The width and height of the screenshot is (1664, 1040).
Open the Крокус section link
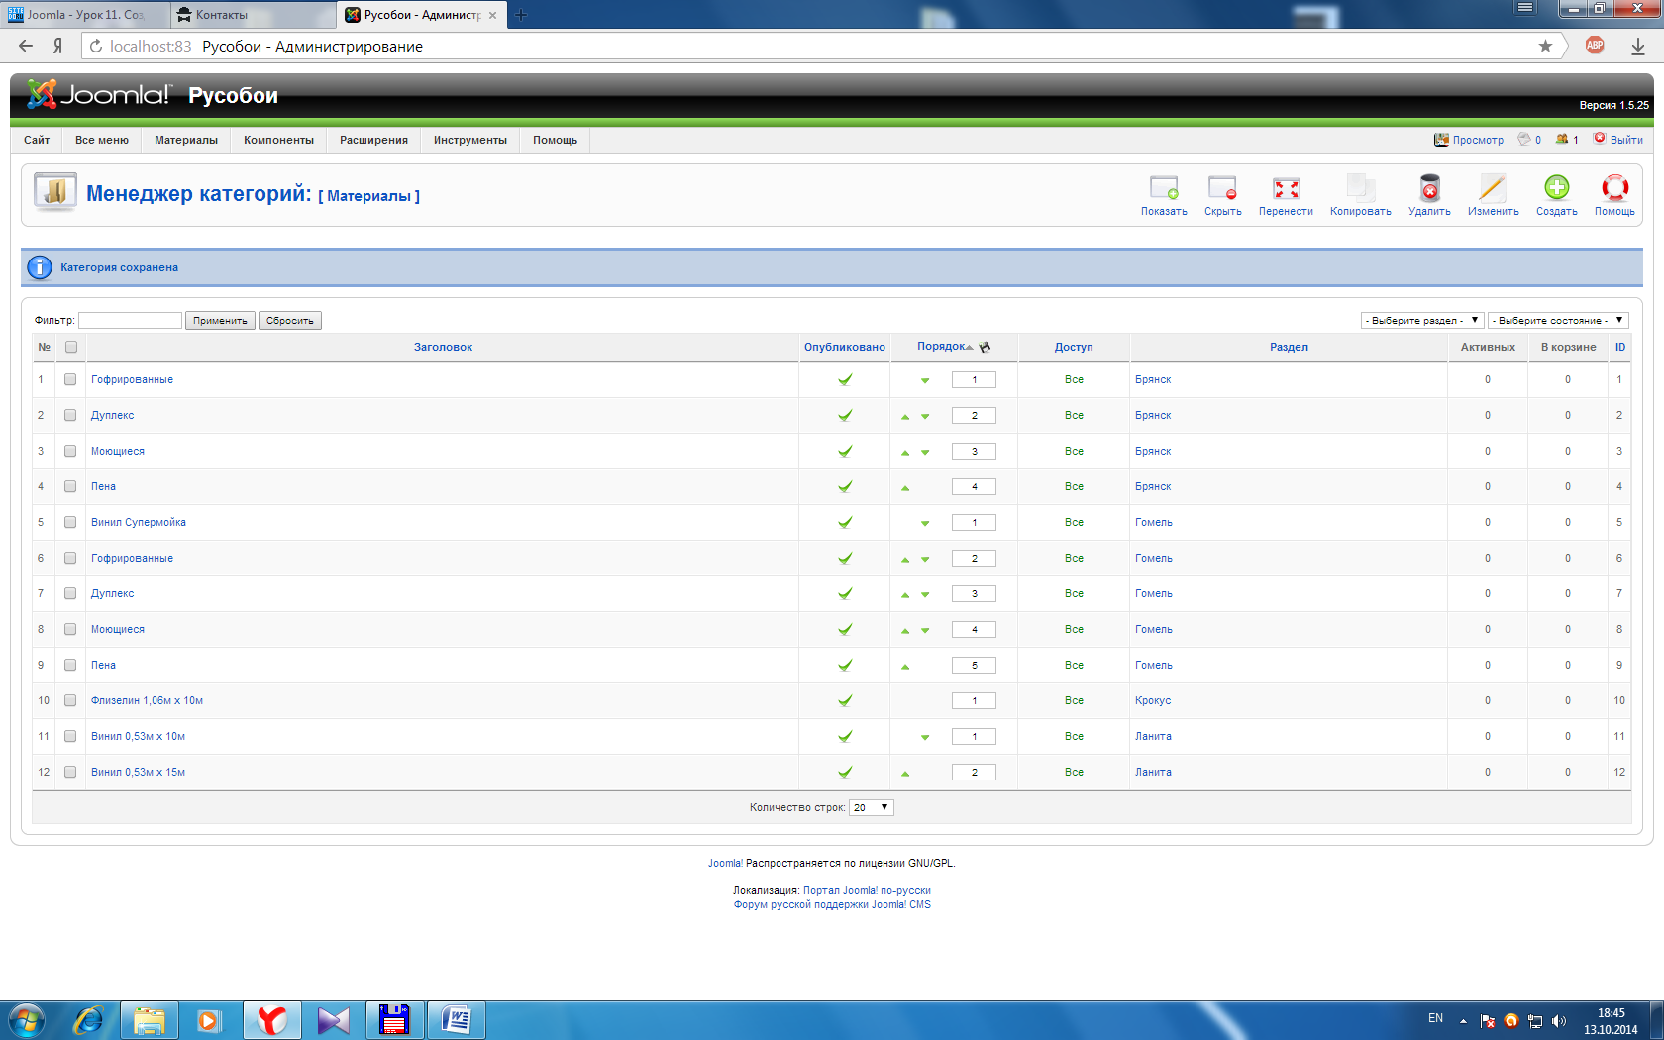click(x=1153, y=700)
